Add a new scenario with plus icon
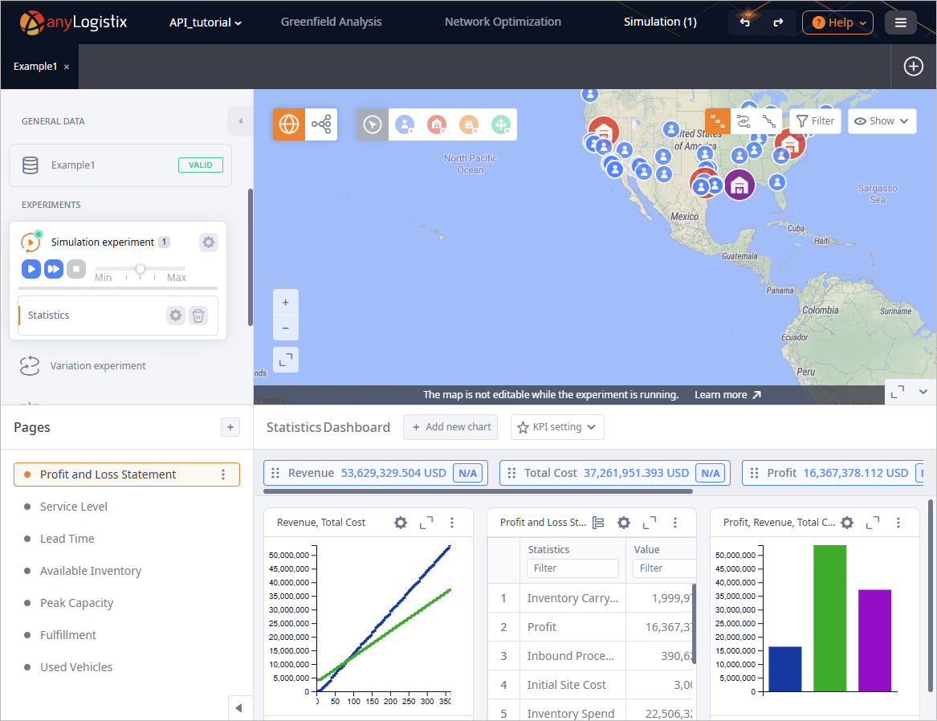Screen dimensions: 937x721 pyautogui.click(x=913, y=67)
